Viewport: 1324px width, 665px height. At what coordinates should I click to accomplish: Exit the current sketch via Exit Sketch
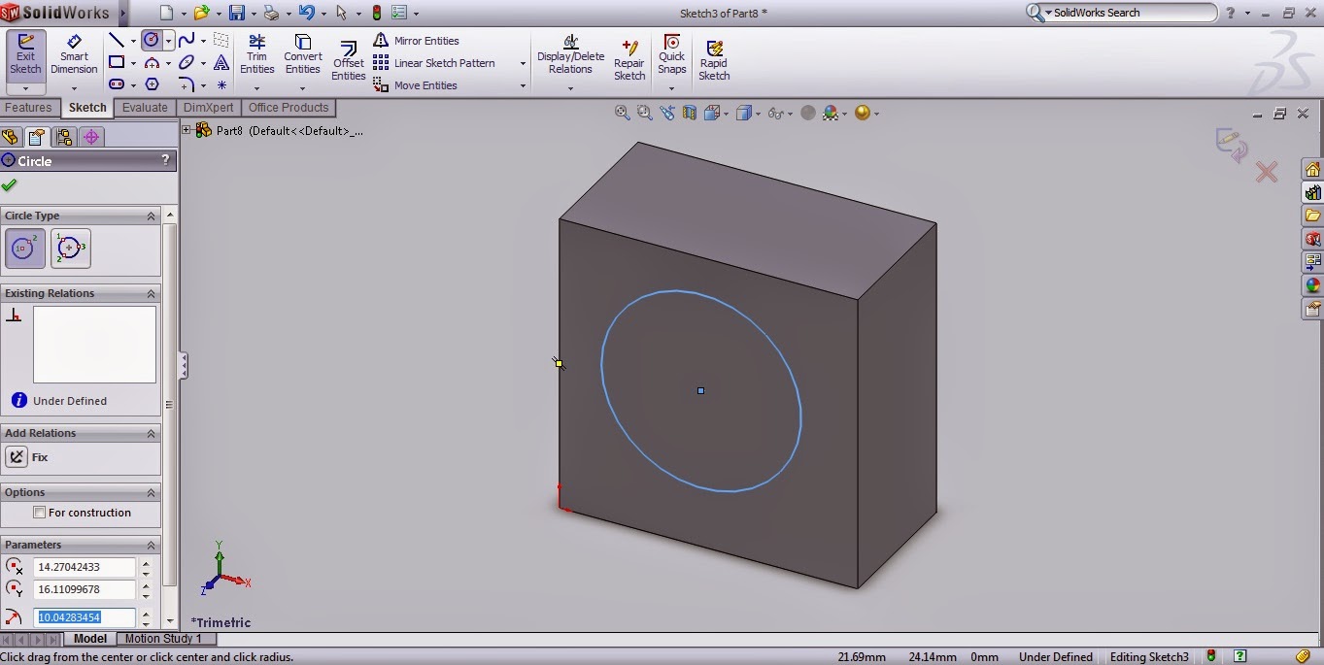pos(25,54)
